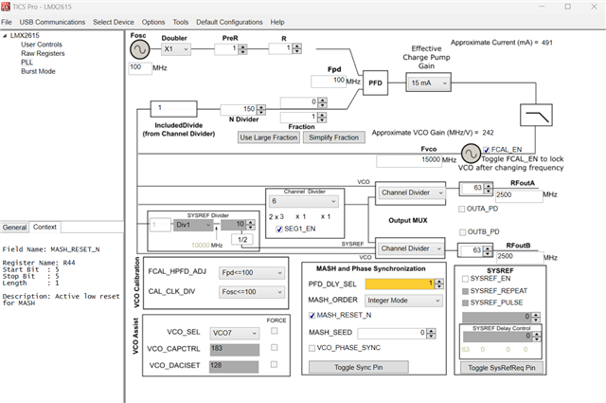
Task: Enable the VCO_PHASE_SYNC checkbox
Action: pos(312,348)
